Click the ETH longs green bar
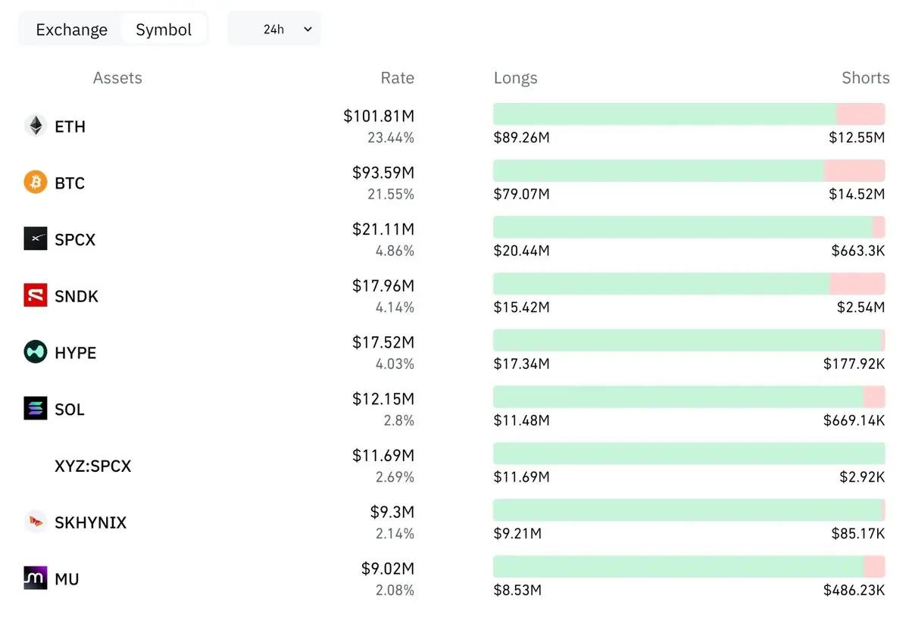909x624 pixels. pyautogui.click(x=664, y=114)
